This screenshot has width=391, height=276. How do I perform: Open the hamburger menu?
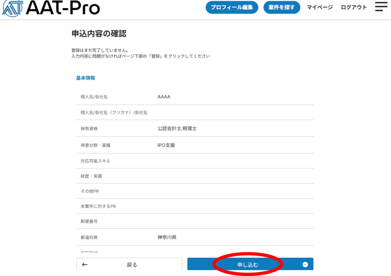coord(381,7)
